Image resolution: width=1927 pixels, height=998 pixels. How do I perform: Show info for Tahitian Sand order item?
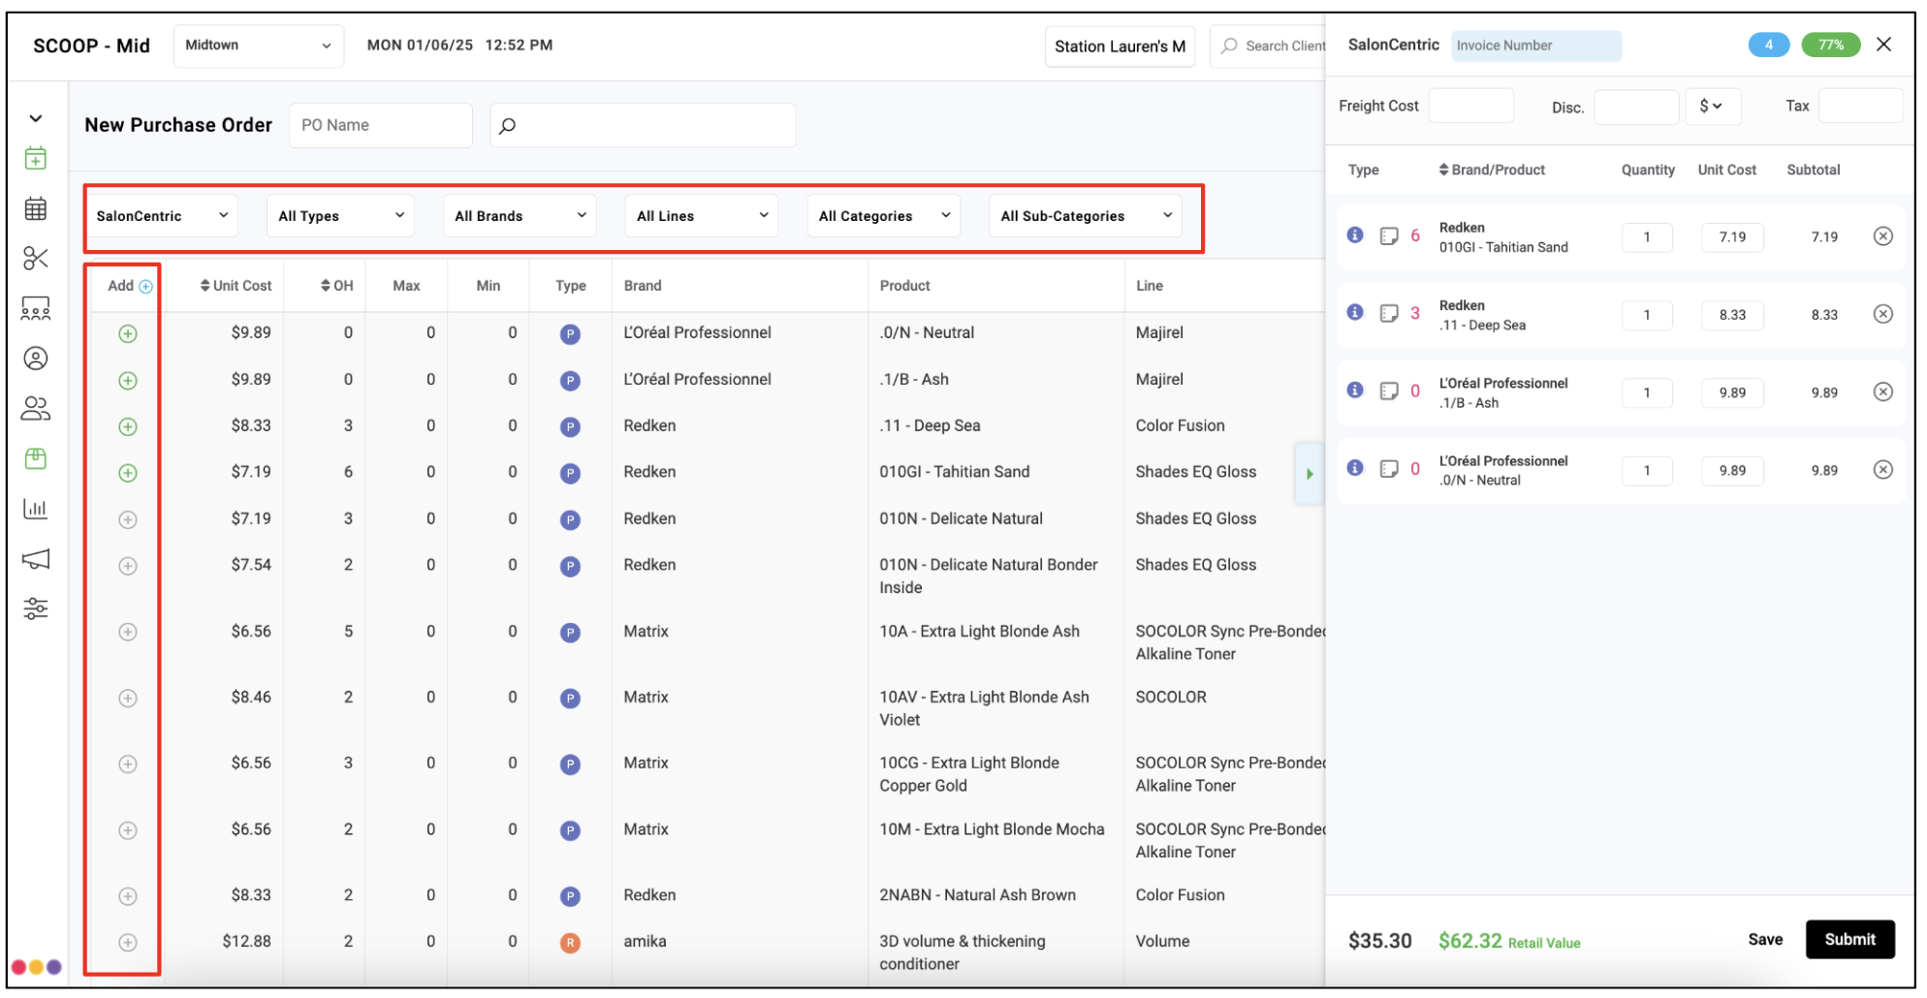point(1357,235)
